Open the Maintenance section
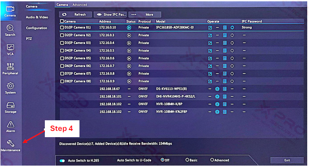This screenshot has height=166, width=309. pyautogui.click(x=11, y=146)
